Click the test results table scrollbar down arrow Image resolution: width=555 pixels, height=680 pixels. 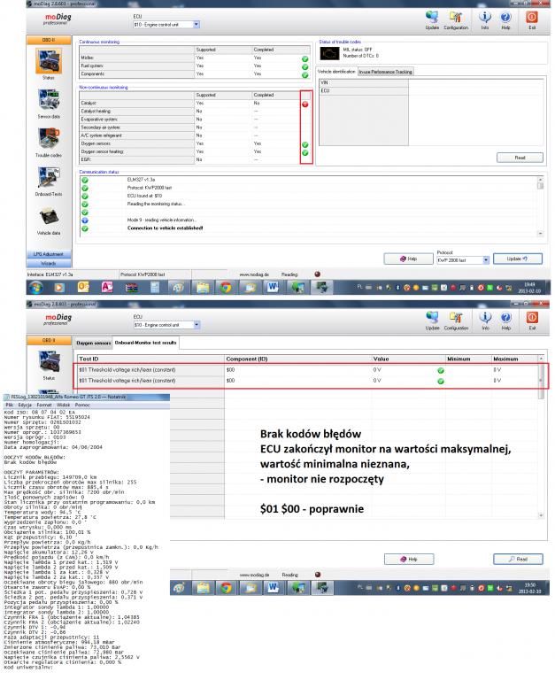[x=541, y=515]
